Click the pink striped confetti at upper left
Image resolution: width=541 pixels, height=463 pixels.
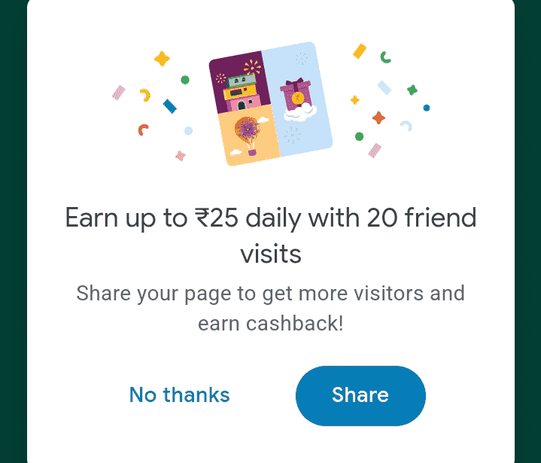(118, 93)
